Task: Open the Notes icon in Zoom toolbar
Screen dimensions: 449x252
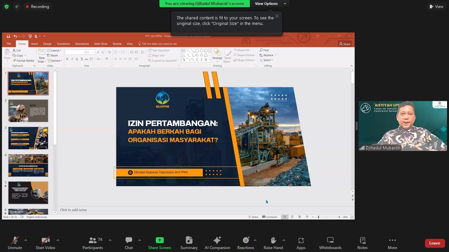Action: click(x=362, y=243)
